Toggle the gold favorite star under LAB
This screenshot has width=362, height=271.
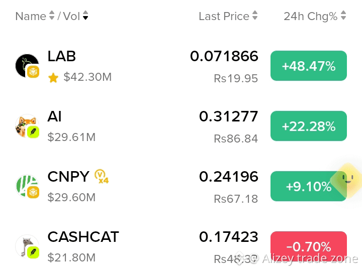(53, 77)
